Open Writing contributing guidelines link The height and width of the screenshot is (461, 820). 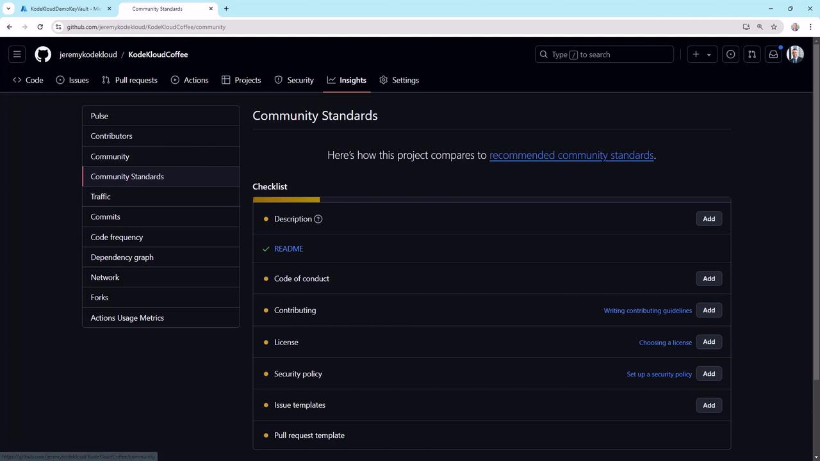point(648,311)
